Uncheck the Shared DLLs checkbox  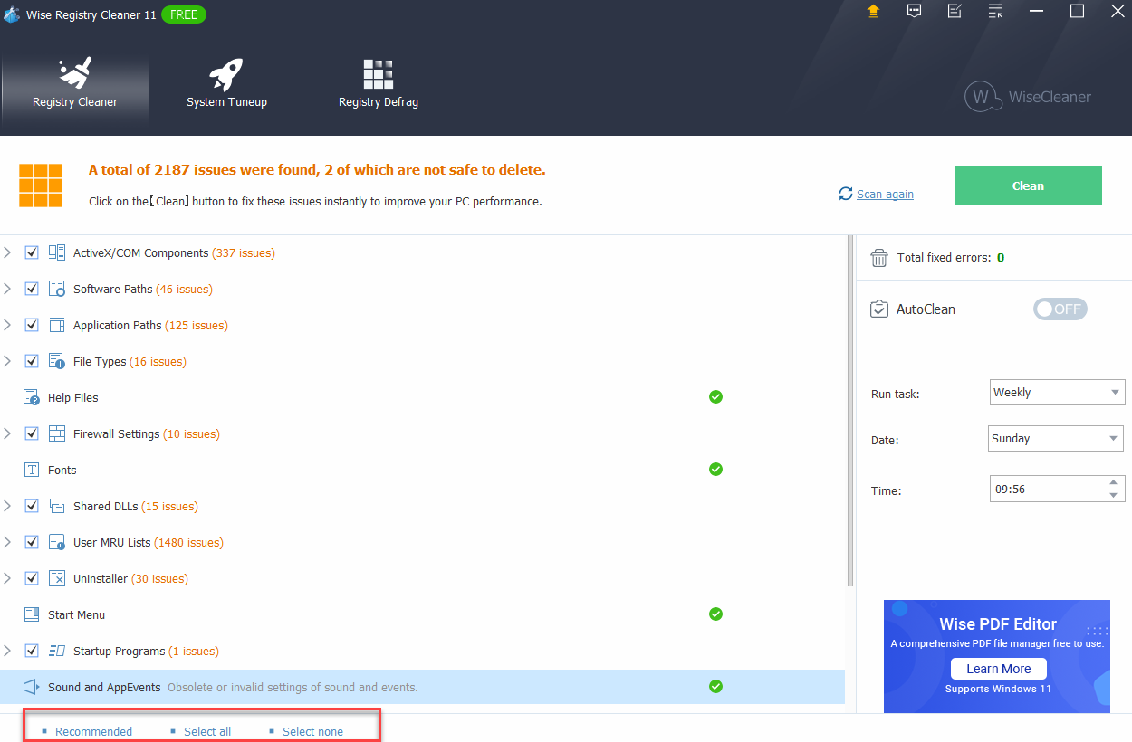click(32, 506)
